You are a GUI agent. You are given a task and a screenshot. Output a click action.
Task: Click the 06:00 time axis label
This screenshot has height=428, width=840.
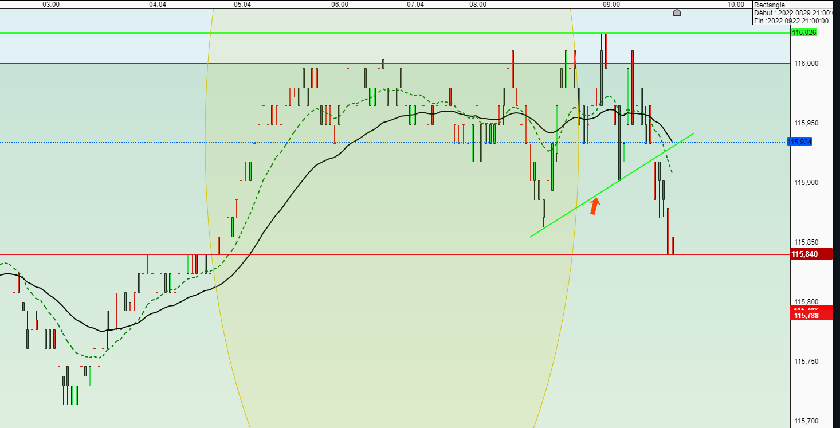pos(340,5)
